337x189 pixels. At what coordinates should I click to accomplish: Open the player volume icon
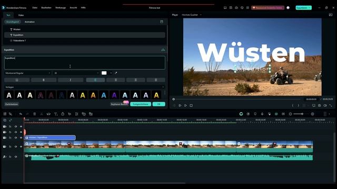(x=325, y=106)
